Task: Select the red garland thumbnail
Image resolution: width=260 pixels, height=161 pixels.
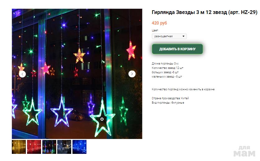Action: coord(34,147)
